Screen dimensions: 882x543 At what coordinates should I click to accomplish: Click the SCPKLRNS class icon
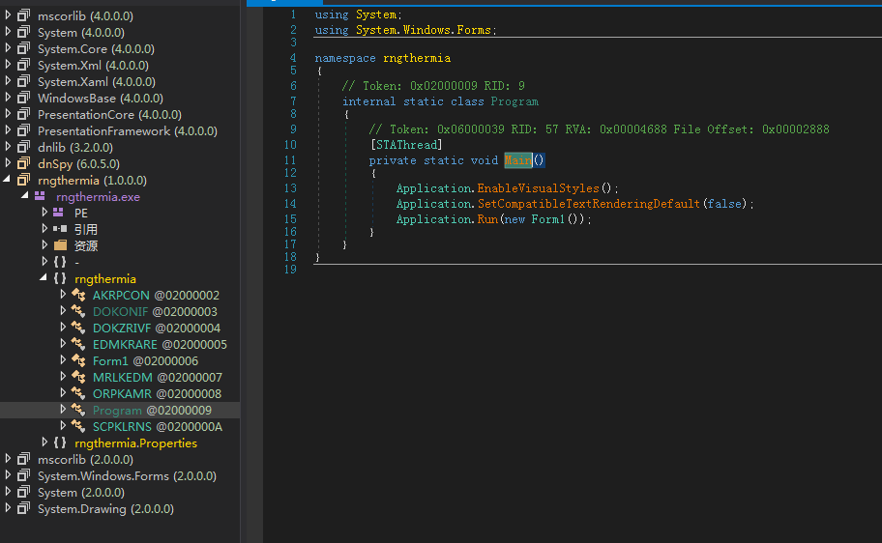coord(78,426)
